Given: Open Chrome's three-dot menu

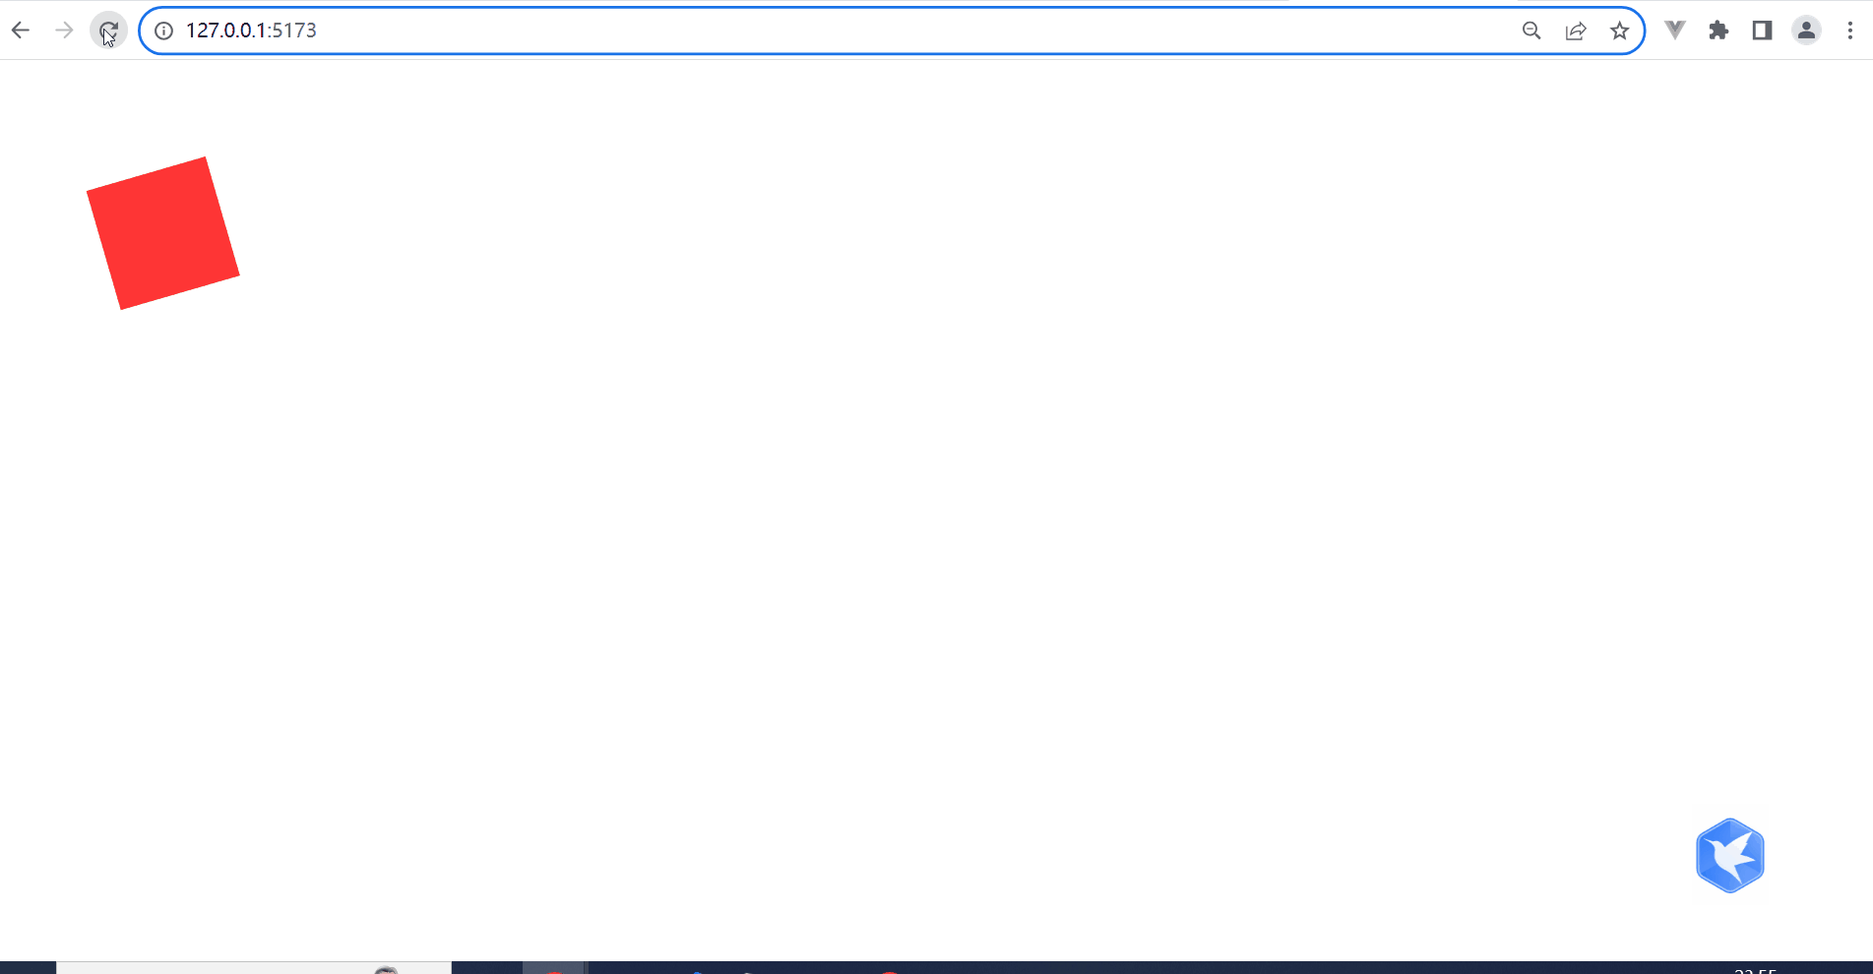Looking at the screenshot, I should [1850, 30].
